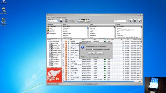The height and width of the screenshot is (93, 166).
Task: Select the Music category icon
Action: tap(48, 28)
